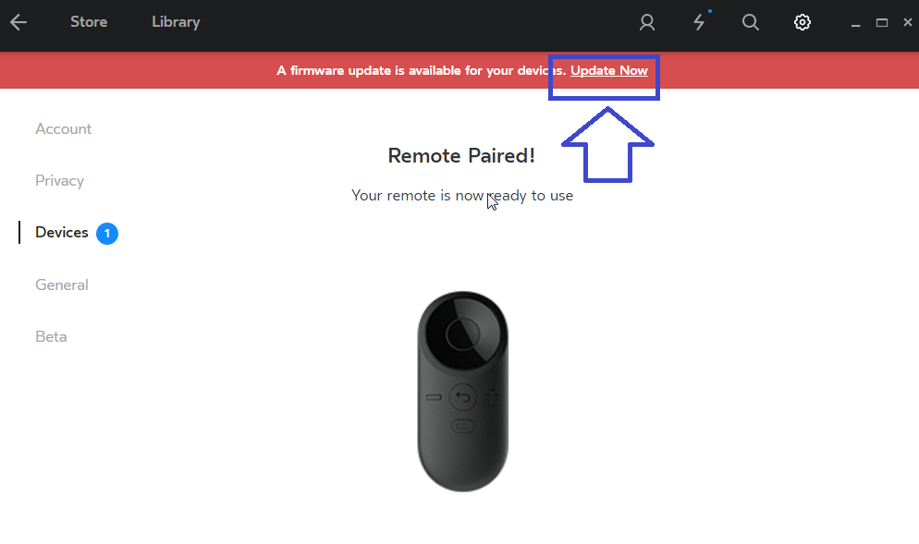Click the back arrow icon
This screenshot has height=544, width=919.
pos(18,22)
